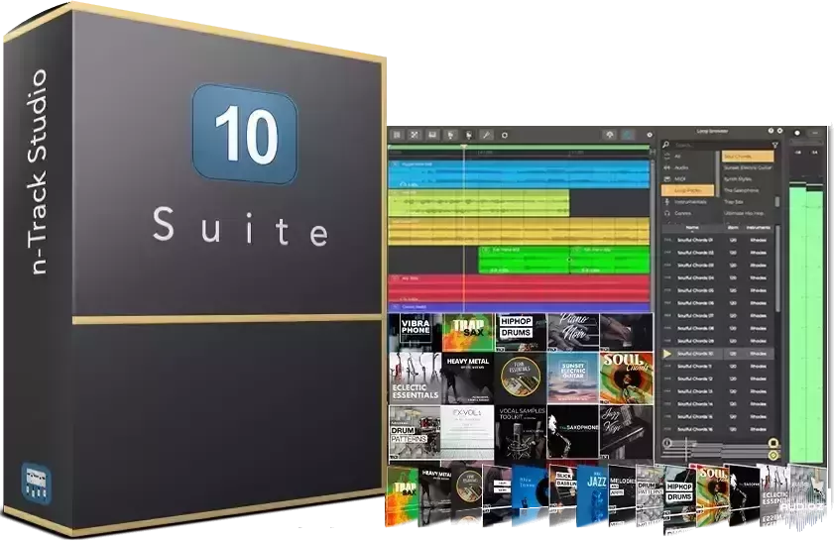Select the blue audio clip on first track
Screen dimensions: 834x541
pos(519,174)
